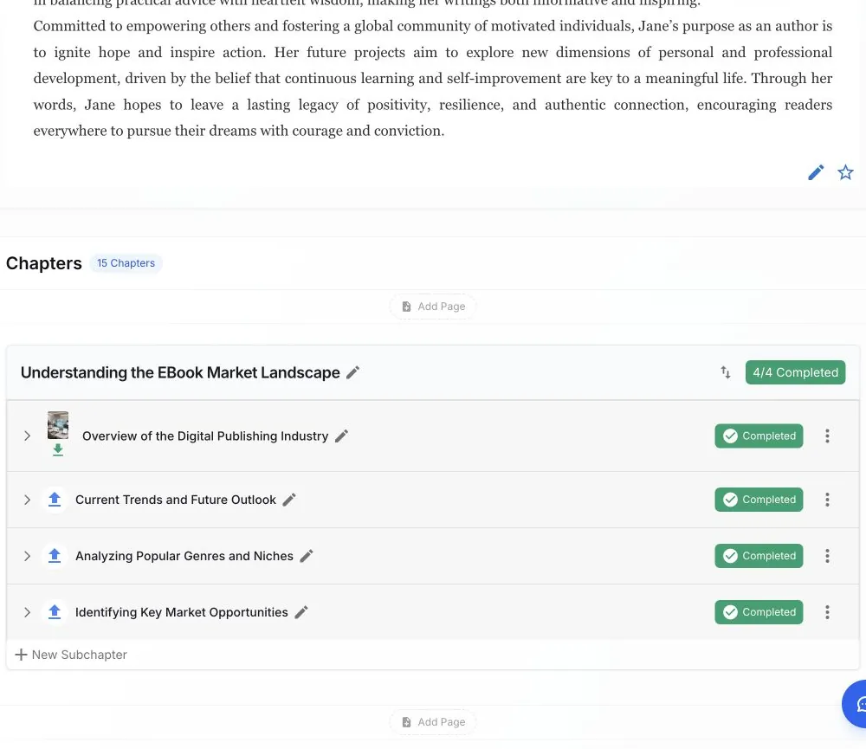
Task: Click the Analyzing Popular Genres and Niches title
Action: (x=184, y=556)
